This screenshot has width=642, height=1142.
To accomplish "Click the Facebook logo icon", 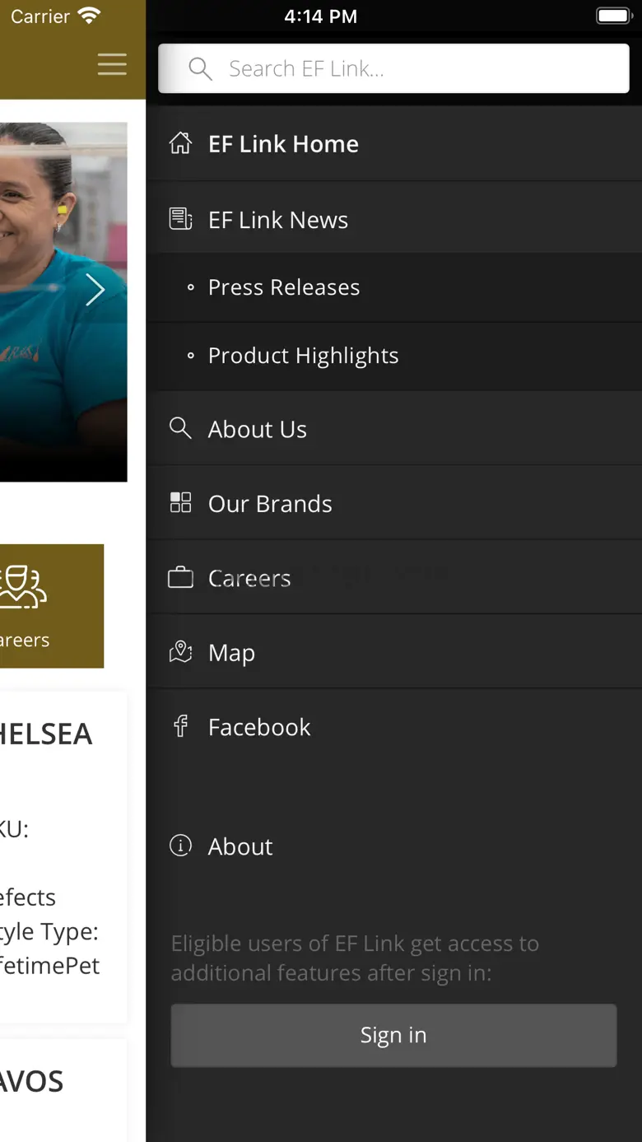I will 180,726.
